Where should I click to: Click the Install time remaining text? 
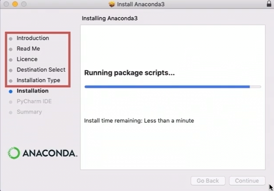[139, 120]
